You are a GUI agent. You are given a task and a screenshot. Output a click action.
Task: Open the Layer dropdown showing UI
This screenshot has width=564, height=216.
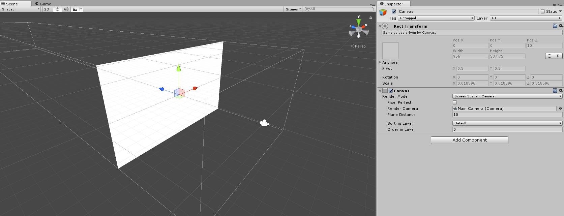(x=526, y=18)
